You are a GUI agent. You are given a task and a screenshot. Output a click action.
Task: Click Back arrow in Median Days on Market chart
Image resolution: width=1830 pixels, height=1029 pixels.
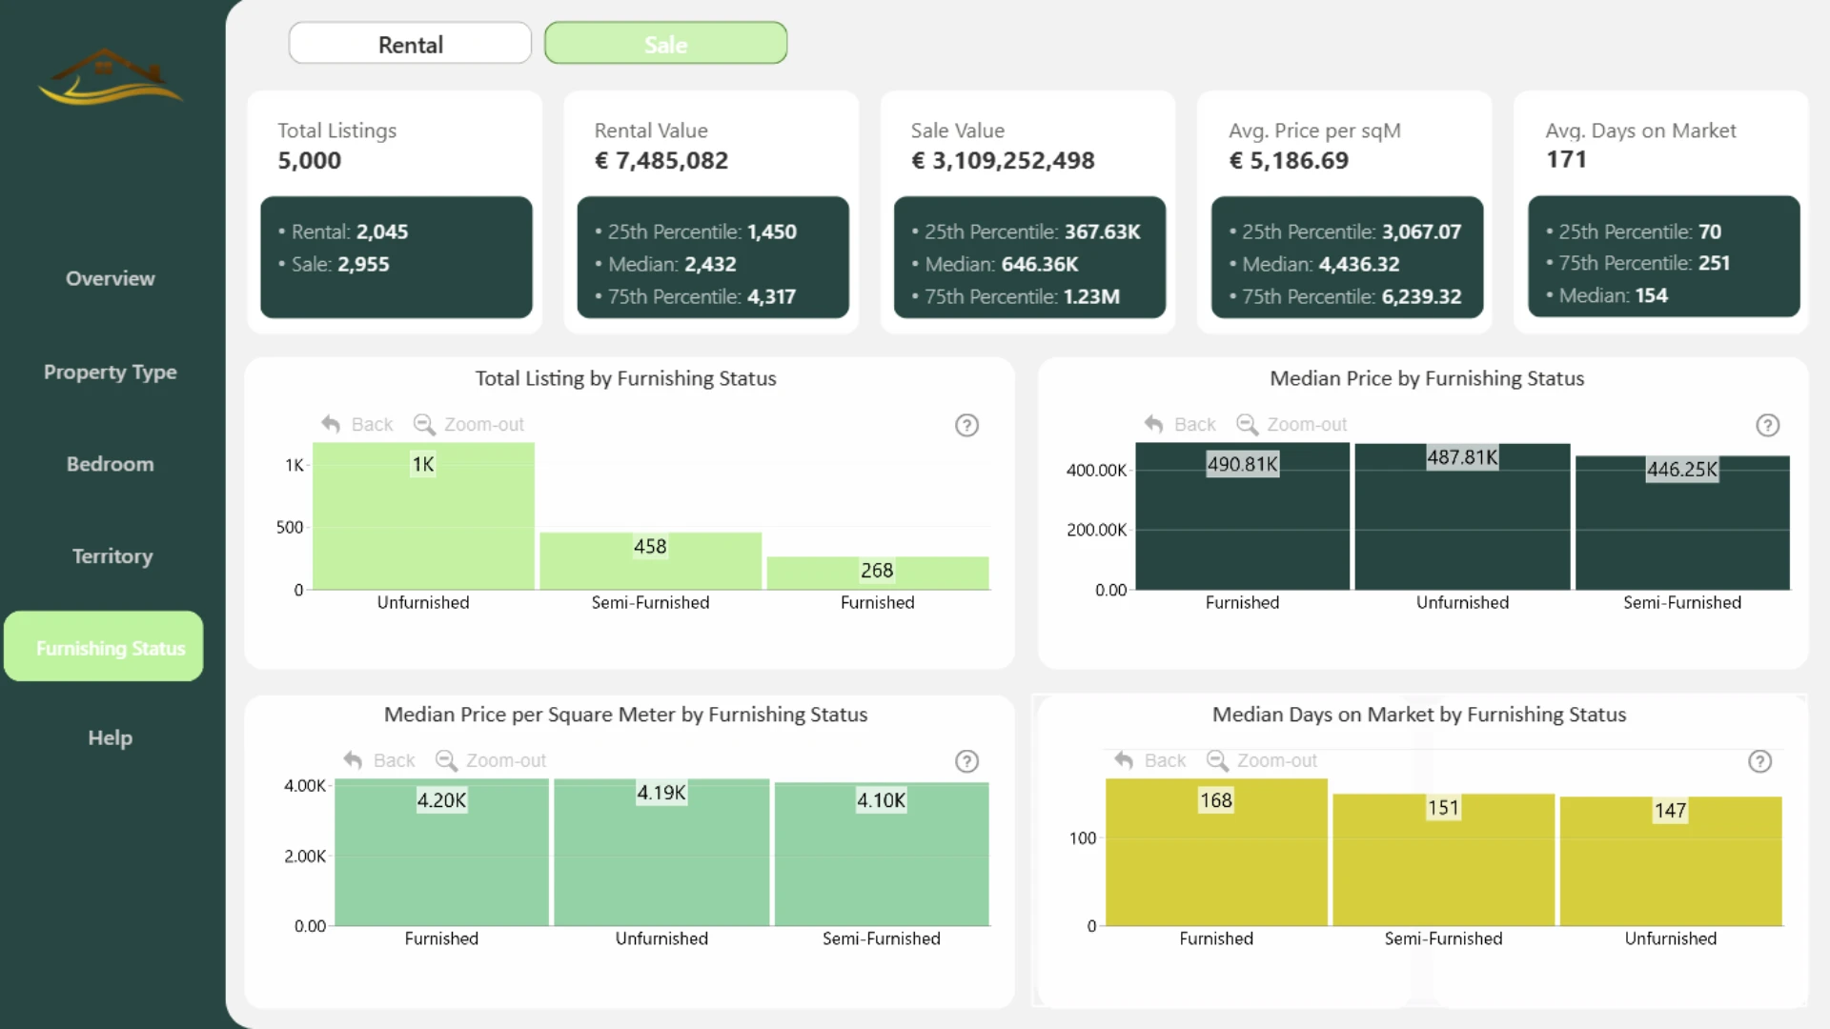pyautogui.click(x=1124, y=760)
